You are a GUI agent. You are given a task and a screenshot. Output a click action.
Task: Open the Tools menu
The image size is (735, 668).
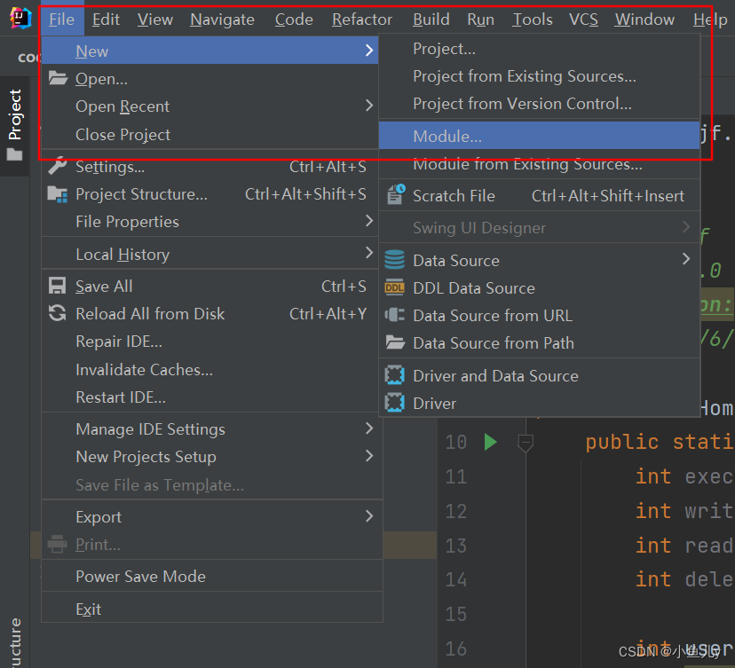pos(532,20)
